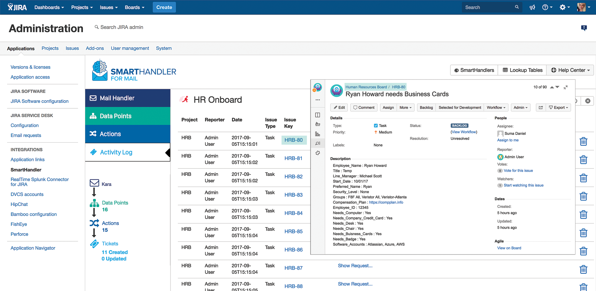Click the Search field in the top bar

click(x=492, y=7)
